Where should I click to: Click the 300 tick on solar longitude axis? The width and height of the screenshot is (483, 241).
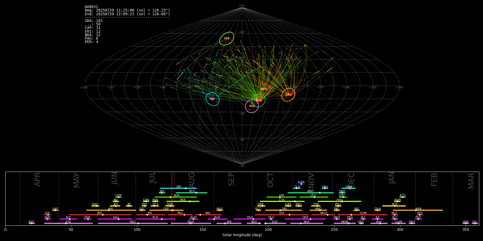pyautogui.click(x=400, y=229)
